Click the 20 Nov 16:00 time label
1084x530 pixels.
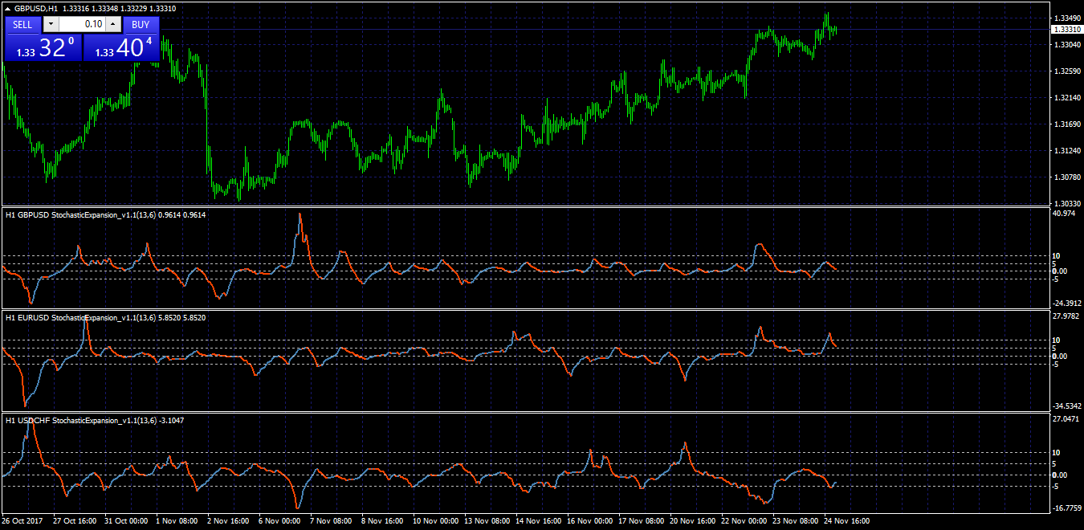(693, 520)
